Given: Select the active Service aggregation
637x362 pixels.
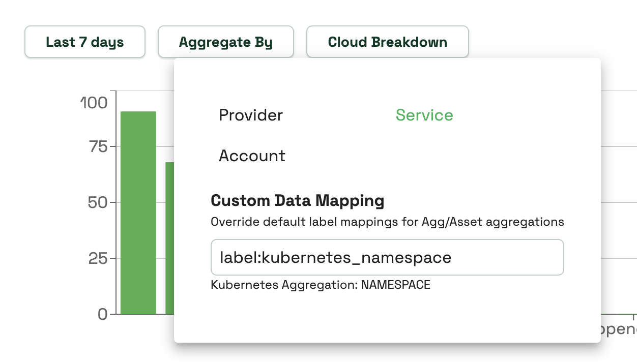Looking at the screenshot, I should tap(424, 115).
